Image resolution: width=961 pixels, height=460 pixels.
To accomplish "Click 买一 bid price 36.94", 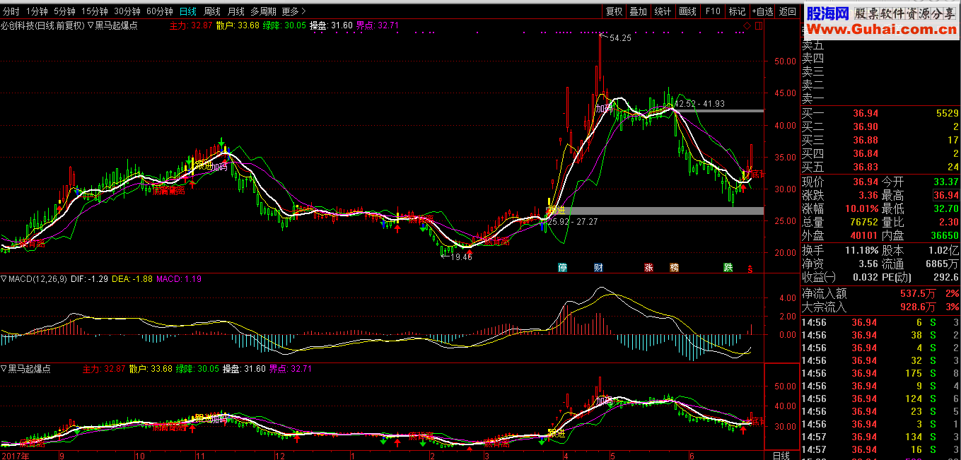I will pyautogui.click(x=866, y=113).
